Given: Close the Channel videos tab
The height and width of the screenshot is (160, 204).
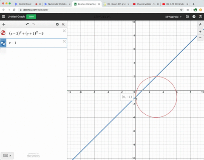Looking at the screenshot, I should coord(158,4).
